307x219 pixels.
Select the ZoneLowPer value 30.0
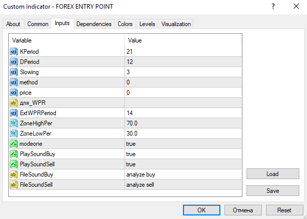[183, 134]
